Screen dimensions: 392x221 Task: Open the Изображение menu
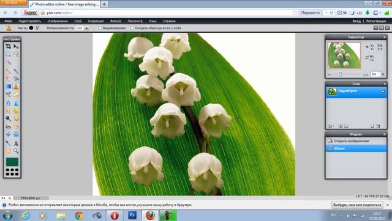coord(58,21)
